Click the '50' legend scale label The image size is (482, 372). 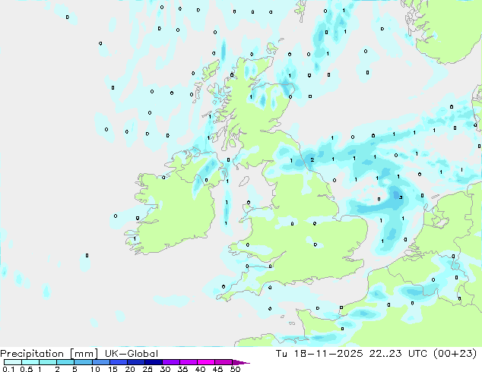coord(236,369)
